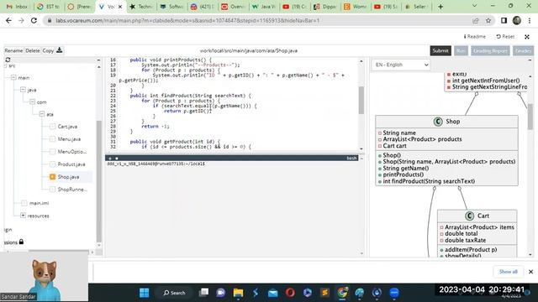538x302 pixels.
Task: Open Sublime Text from taskbar
Action: (324, 293)
